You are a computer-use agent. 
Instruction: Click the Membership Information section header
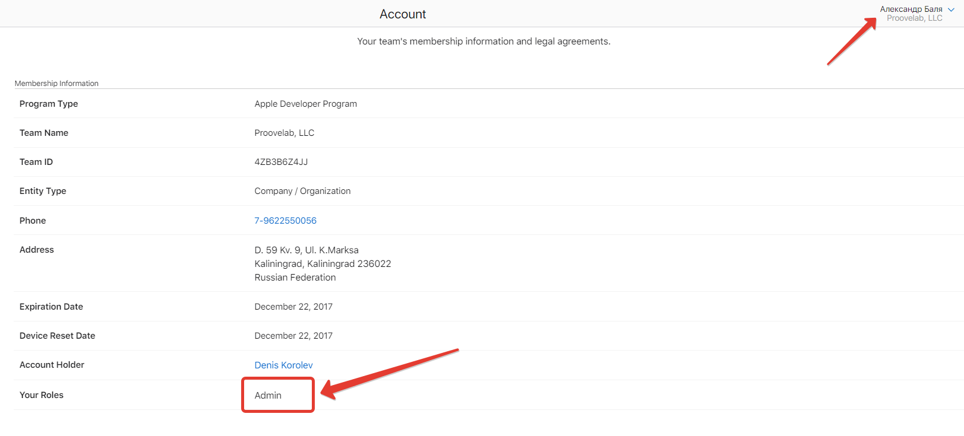(x=56, y=84)
